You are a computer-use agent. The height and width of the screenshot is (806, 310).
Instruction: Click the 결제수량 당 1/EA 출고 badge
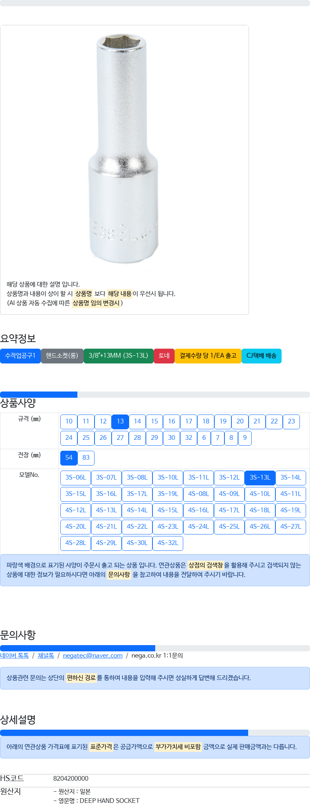tap(208, 356)
